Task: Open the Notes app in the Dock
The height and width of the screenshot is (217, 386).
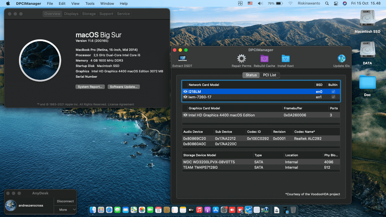Action: [183, 210]
